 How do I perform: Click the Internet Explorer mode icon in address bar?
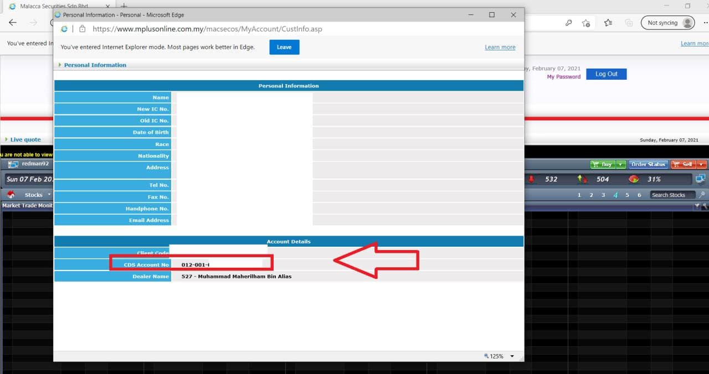click(64, 29)
